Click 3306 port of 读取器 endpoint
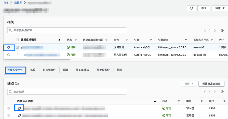 [212, 115]
